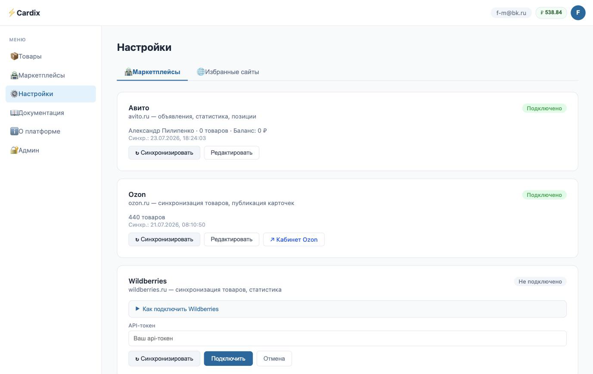
Task: Click the info icon beside О платформе
Action: coord(14,131)
